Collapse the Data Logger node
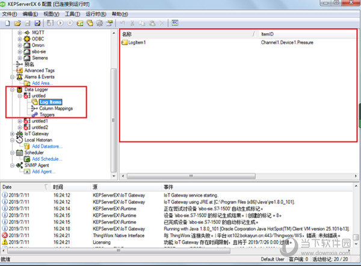The height and width of the screenshot is (266, 361). coord(12,90)
